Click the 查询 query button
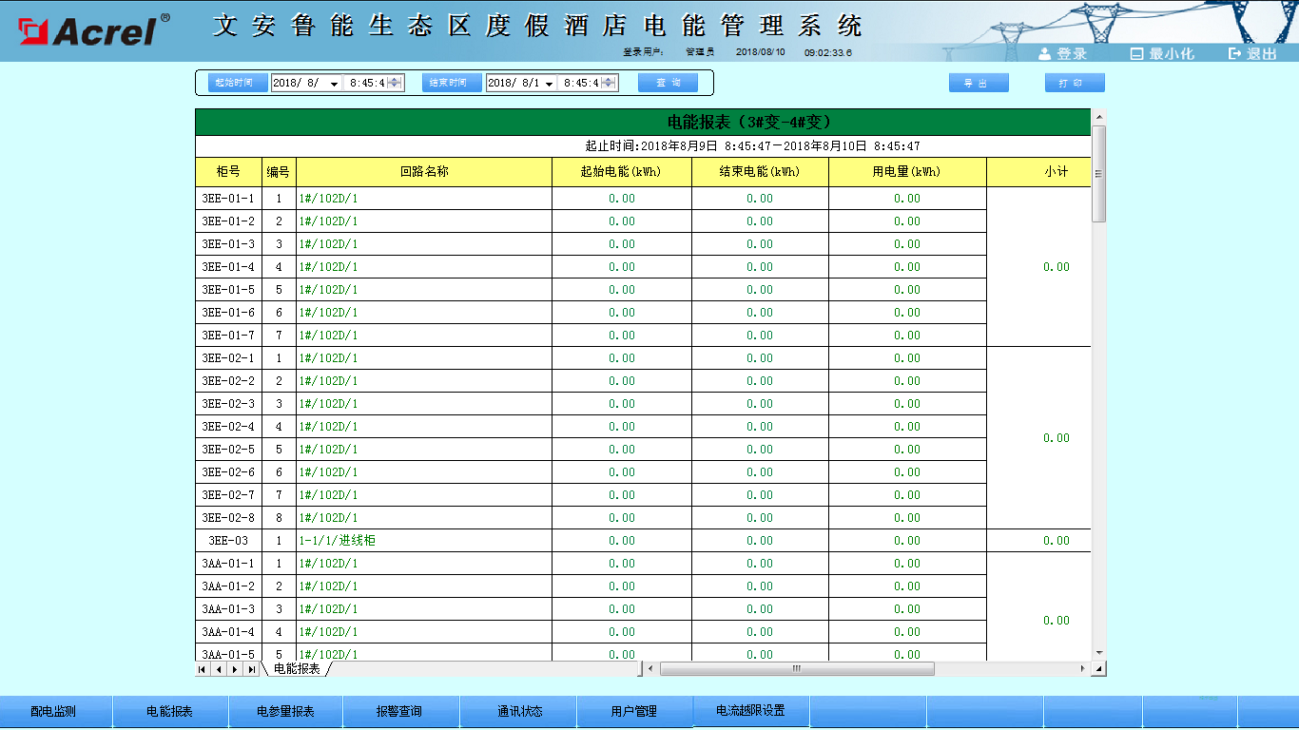Image resolution: width=1299 pixels, height=730 pixels. 668,83
